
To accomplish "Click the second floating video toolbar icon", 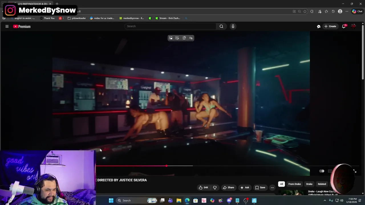I will click(x=177, y=38).
